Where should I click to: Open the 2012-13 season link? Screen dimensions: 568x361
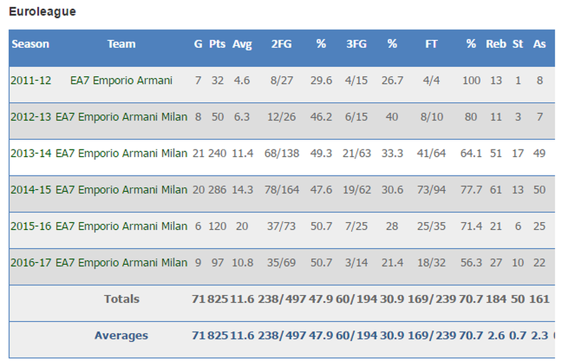[31, 117]
